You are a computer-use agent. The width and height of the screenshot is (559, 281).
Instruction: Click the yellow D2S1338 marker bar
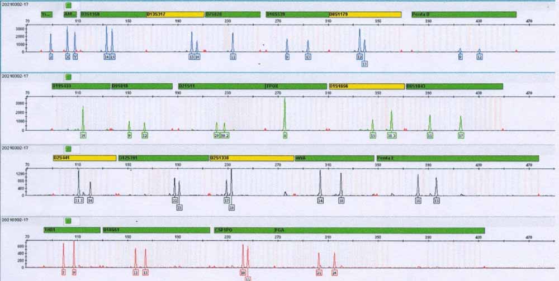(x=251, y=158)
